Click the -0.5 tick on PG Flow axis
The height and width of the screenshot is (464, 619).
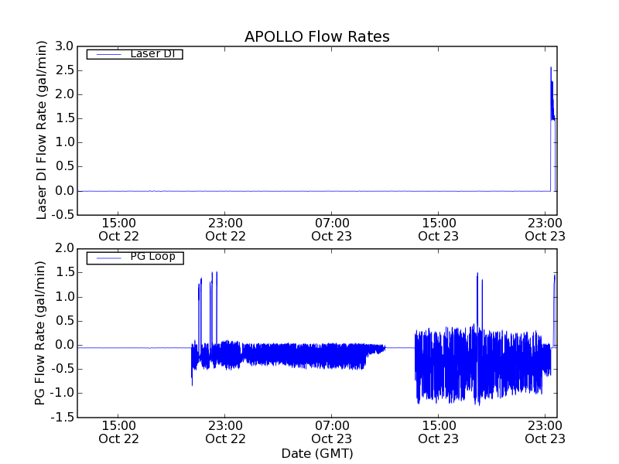[63, 369]
